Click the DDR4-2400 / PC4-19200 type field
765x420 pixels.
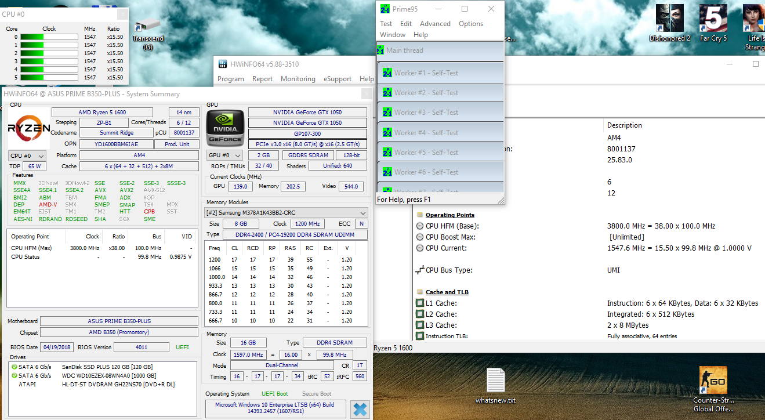(x=296, y=234)
